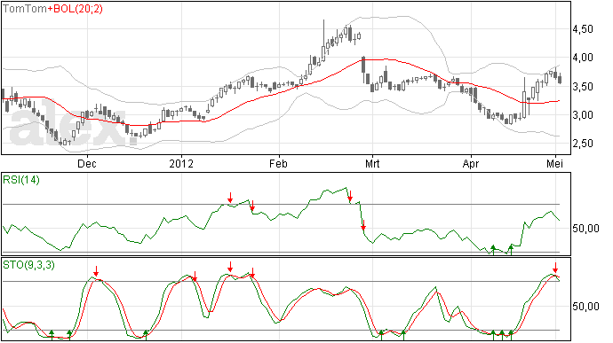Click the Mei date axis label
The width and height of the screenshot is (613, 343).
[x=554, y=163]
